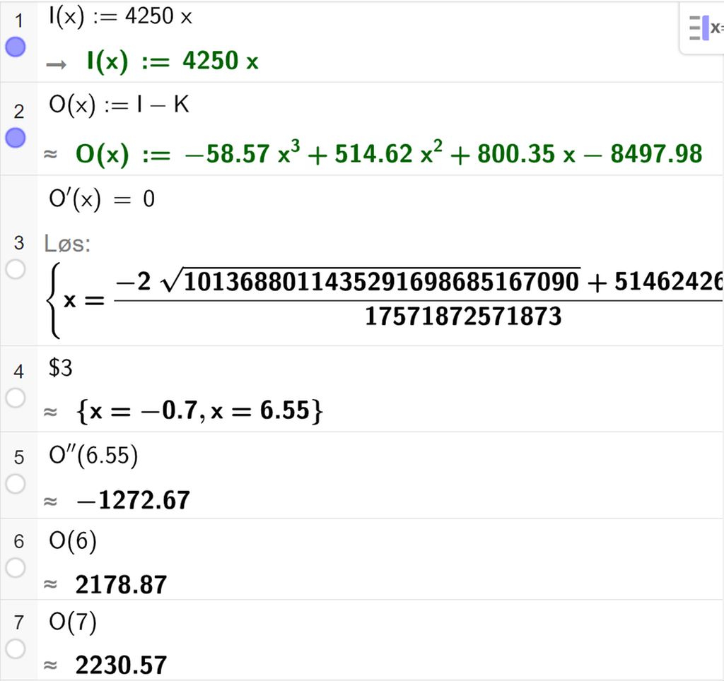
Task: Select row number 3 beside Løs output
Action: pyautogui.click(x=19, y=242)
